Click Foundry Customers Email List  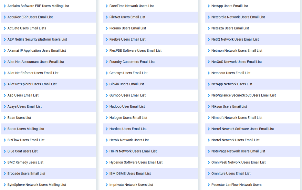click(132, 62)
